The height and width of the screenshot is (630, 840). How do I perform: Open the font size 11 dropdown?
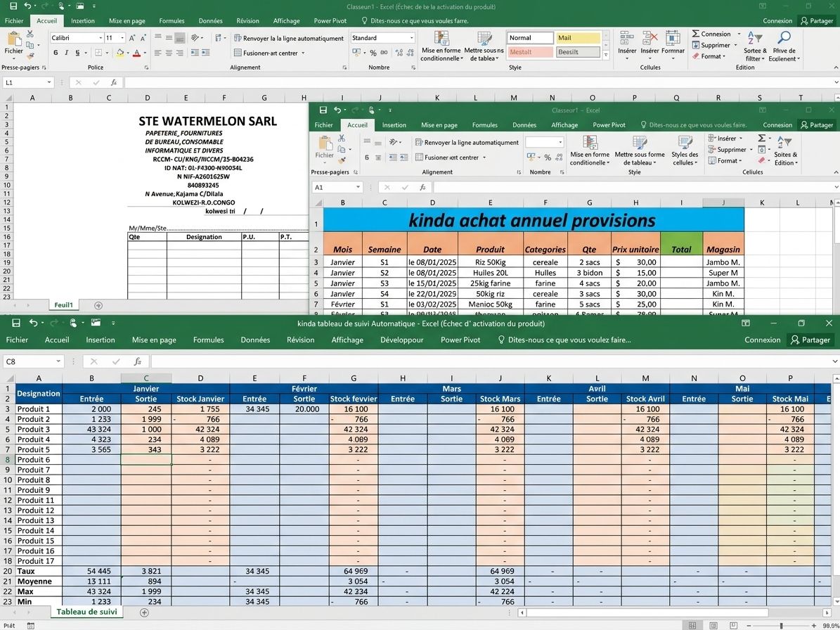click(x=122, y=38)
